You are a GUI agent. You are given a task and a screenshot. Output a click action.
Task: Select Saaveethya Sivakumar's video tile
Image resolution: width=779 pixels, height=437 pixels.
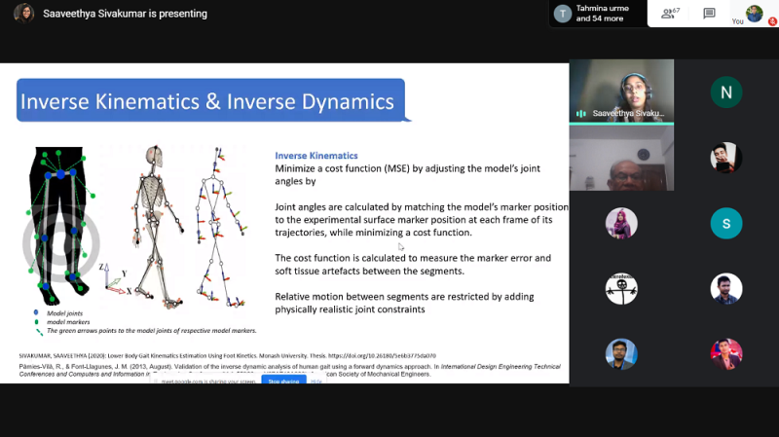click(621, 91)
